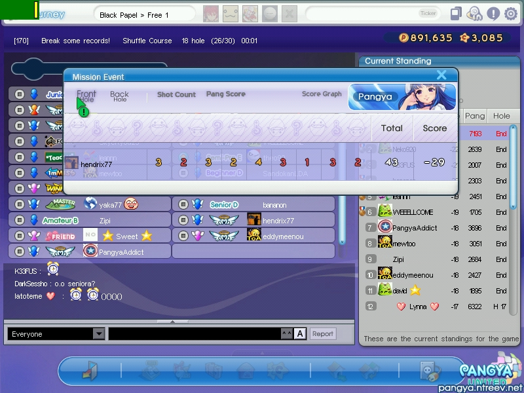Click the grayed-out X icon in top bar

click(290, 14)
